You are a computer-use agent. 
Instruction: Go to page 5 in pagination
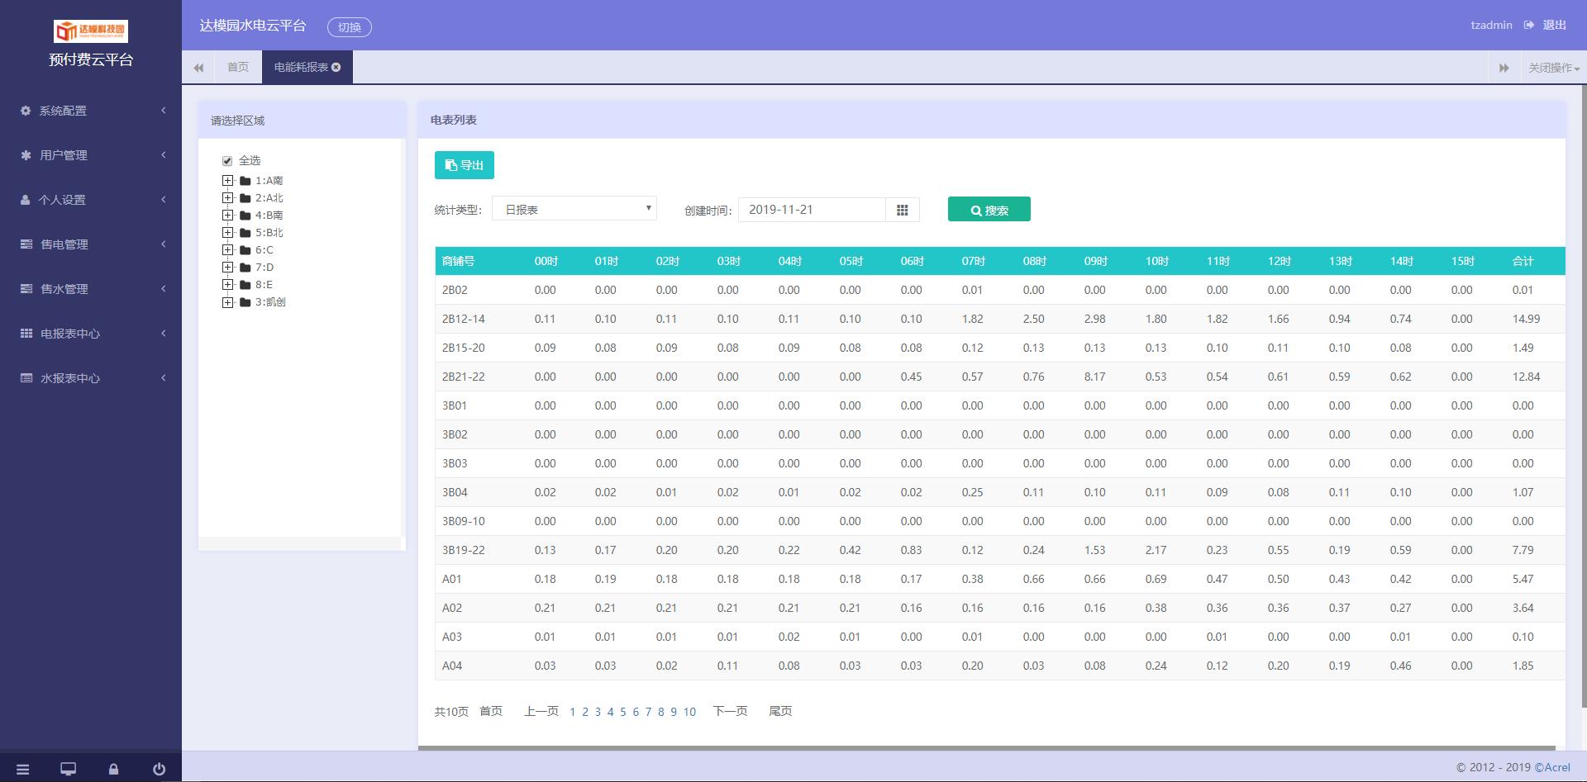tap(623, 712)
